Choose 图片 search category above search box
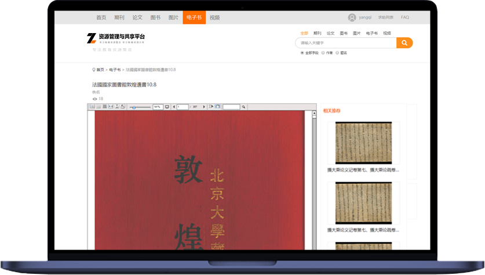The width and height of the screenshot is (485, 275). pos(356,33)
